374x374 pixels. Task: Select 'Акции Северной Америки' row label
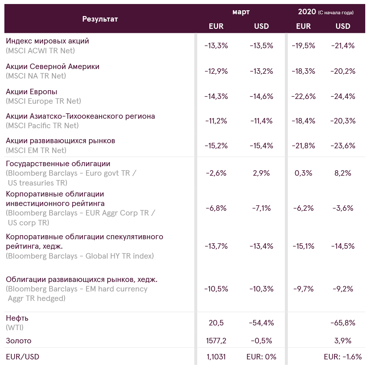53,66
